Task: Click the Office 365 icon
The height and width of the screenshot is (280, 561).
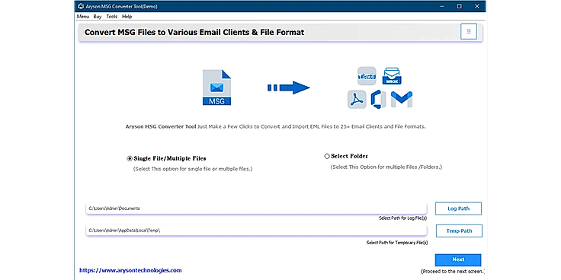Action: click(378, 100)
